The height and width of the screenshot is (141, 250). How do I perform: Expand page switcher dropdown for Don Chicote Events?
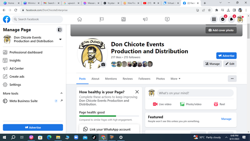pyautogui.click(x=60, y=39)
